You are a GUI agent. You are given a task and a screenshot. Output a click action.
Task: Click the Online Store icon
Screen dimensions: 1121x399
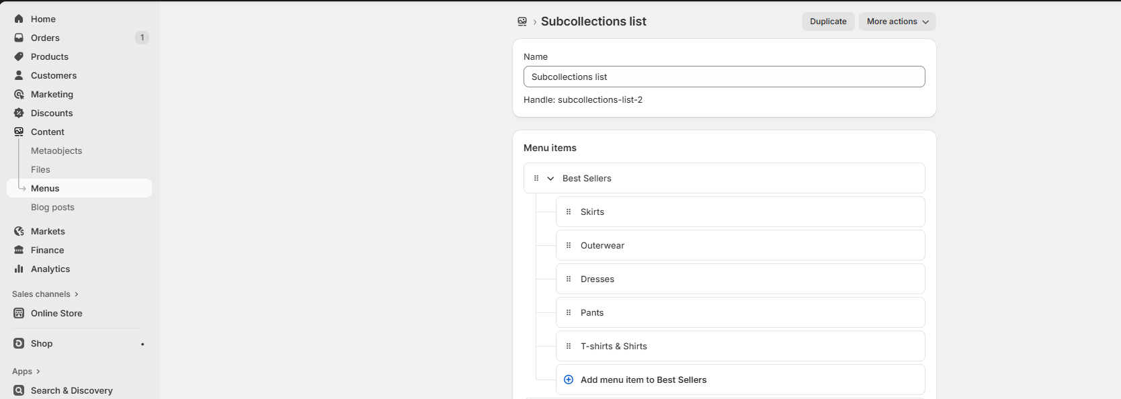click(x=19, y=313)
